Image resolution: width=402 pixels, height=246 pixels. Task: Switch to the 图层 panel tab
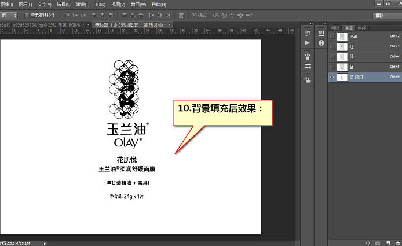click(x=335, y=28)
